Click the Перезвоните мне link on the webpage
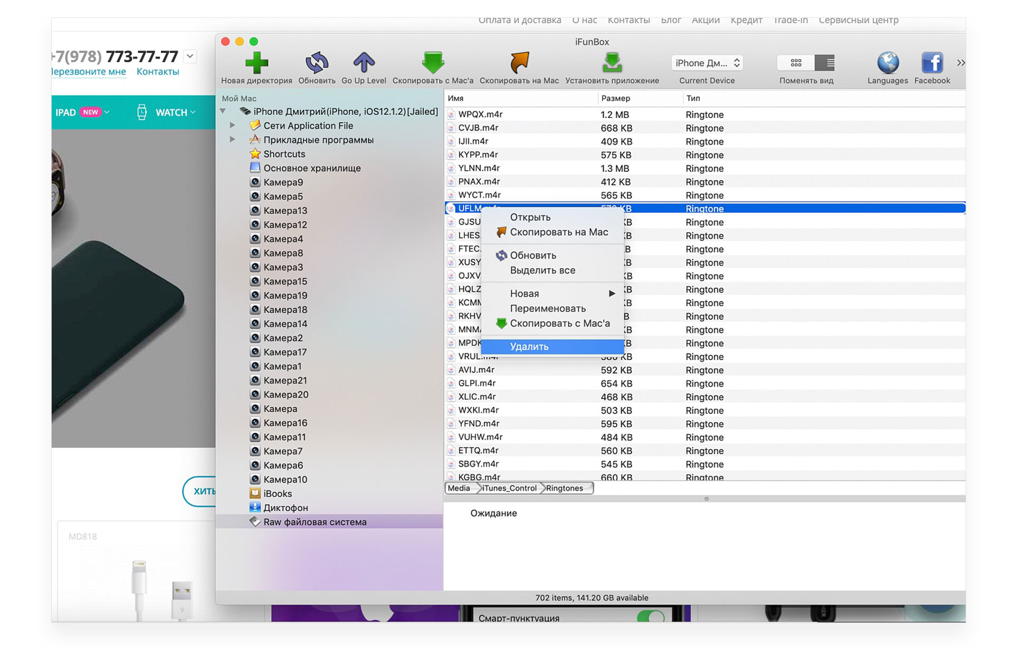 (x=89, y=72)
